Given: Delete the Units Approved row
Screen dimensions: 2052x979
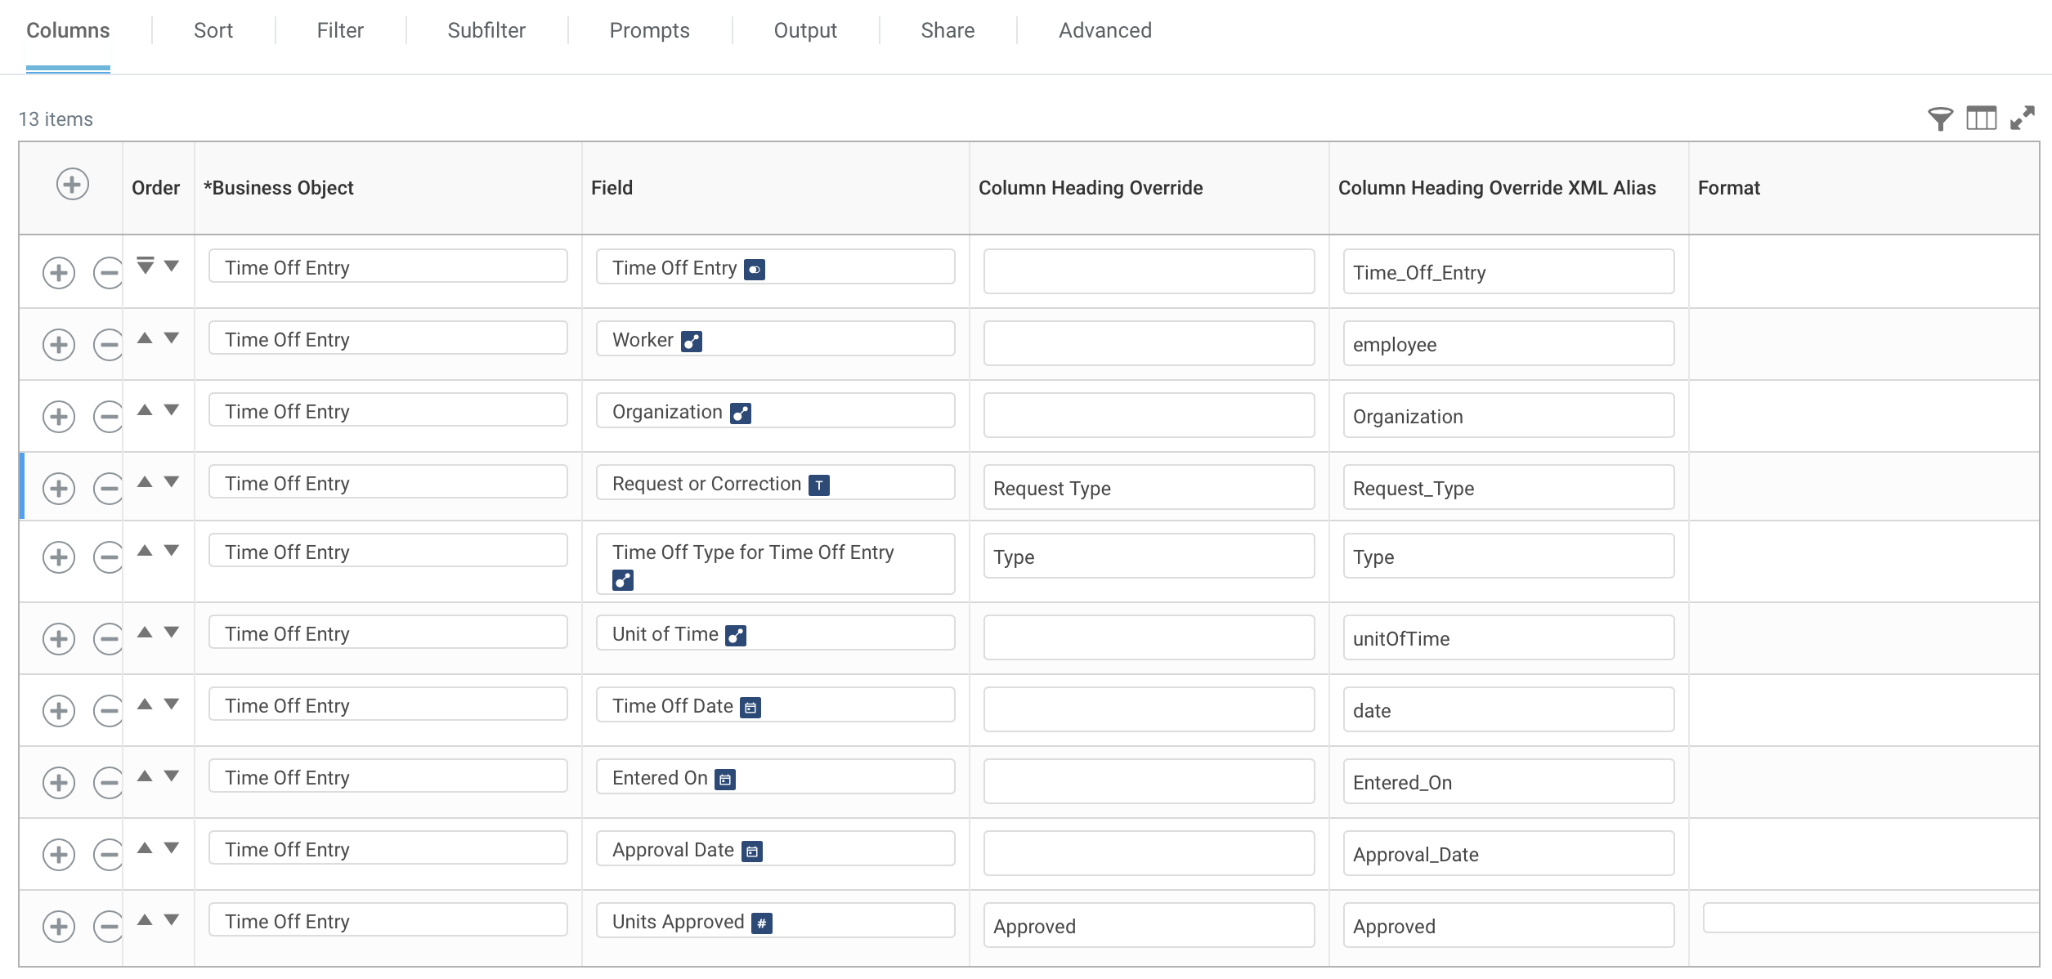Looking at the screenshot, I should pyautogui.click(x=108, y=927).
